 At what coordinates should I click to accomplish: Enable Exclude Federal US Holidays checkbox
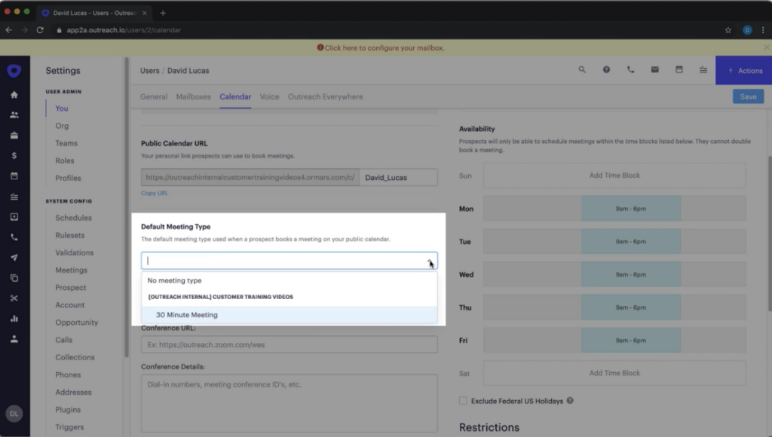[x=463, y=401]
